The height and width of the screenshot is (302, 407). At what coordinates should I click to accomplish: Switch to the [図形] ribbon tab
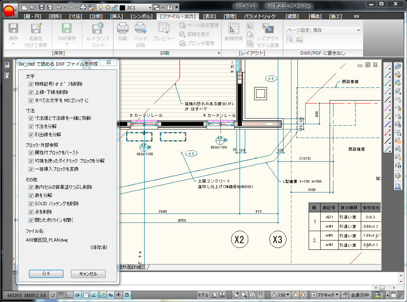(x=55, y=17)
